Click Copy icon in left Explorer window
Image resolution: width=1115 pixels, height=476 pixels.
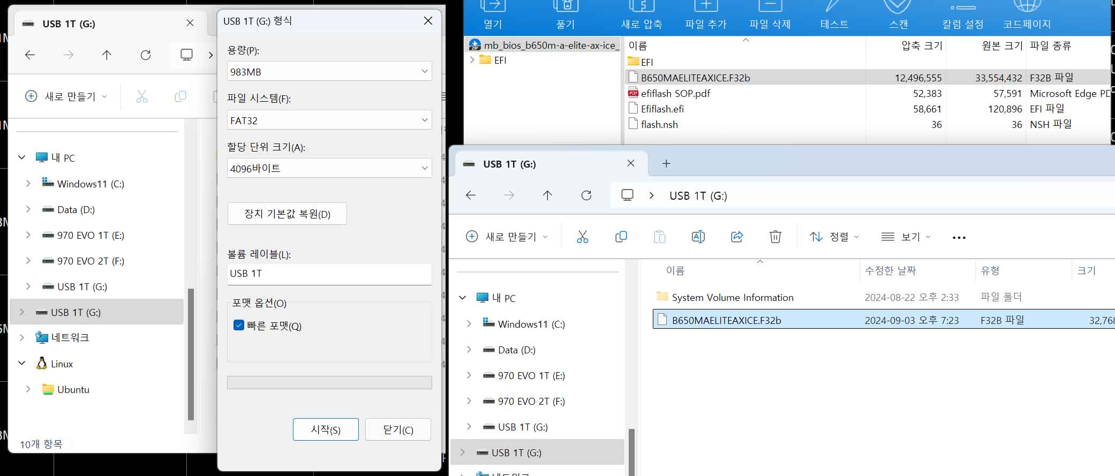coord(180,96)
